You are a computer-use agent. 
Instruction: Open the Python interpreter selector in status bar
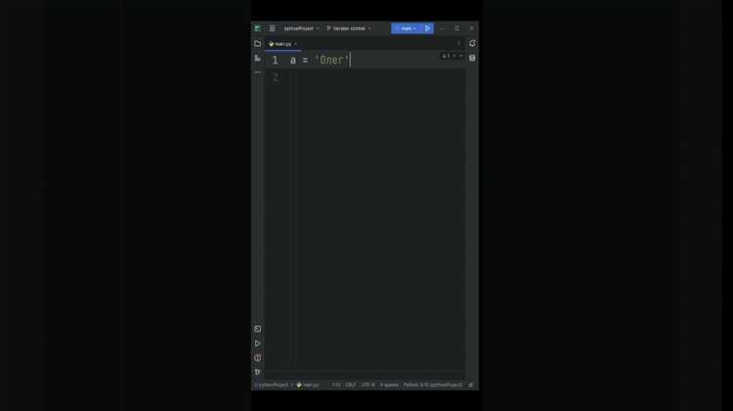point(433,386)
